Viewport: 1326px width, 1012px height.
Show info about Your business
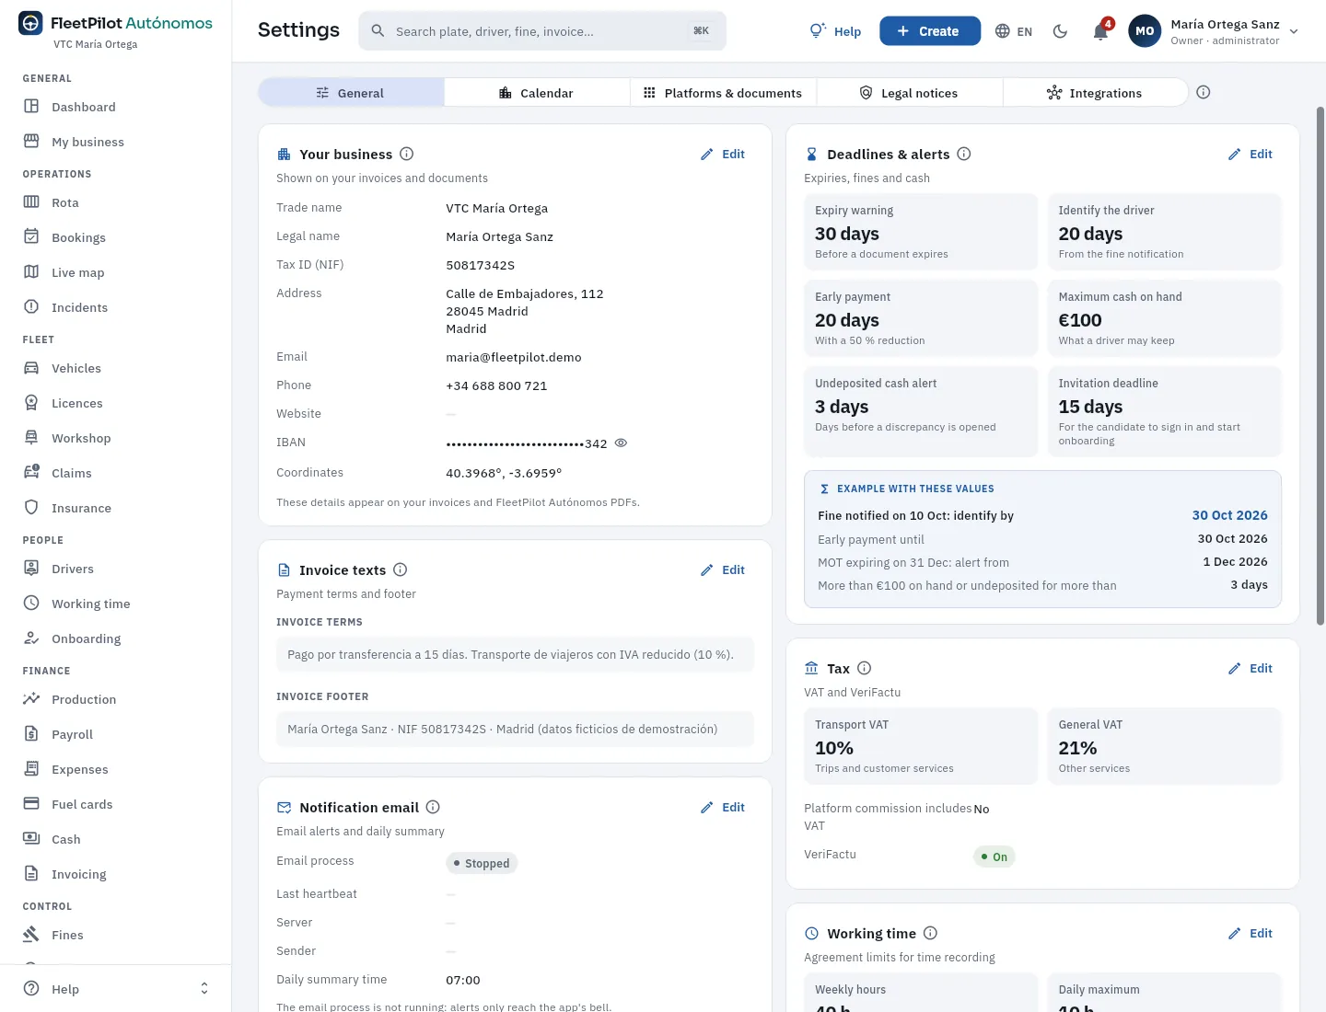[x=407, y=155]
